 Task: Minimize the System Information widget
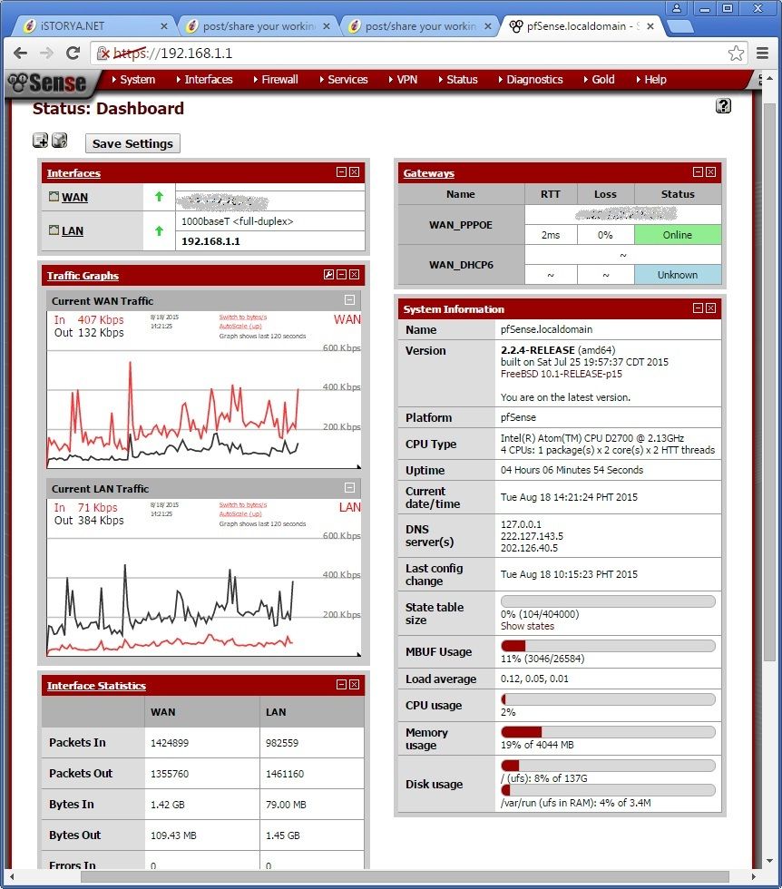(698, 308)
